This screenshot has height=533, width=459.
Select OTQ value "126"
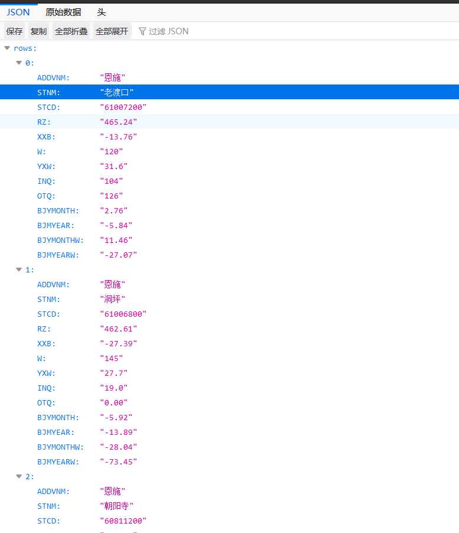coord(112,196)
